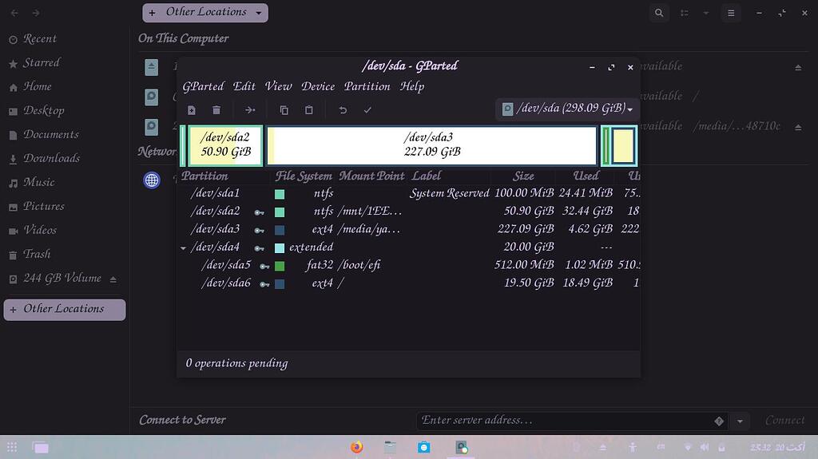818x459 pixels.
Task: Select the /dev/sda3 block in disk graphic
Action: [431, 145]
